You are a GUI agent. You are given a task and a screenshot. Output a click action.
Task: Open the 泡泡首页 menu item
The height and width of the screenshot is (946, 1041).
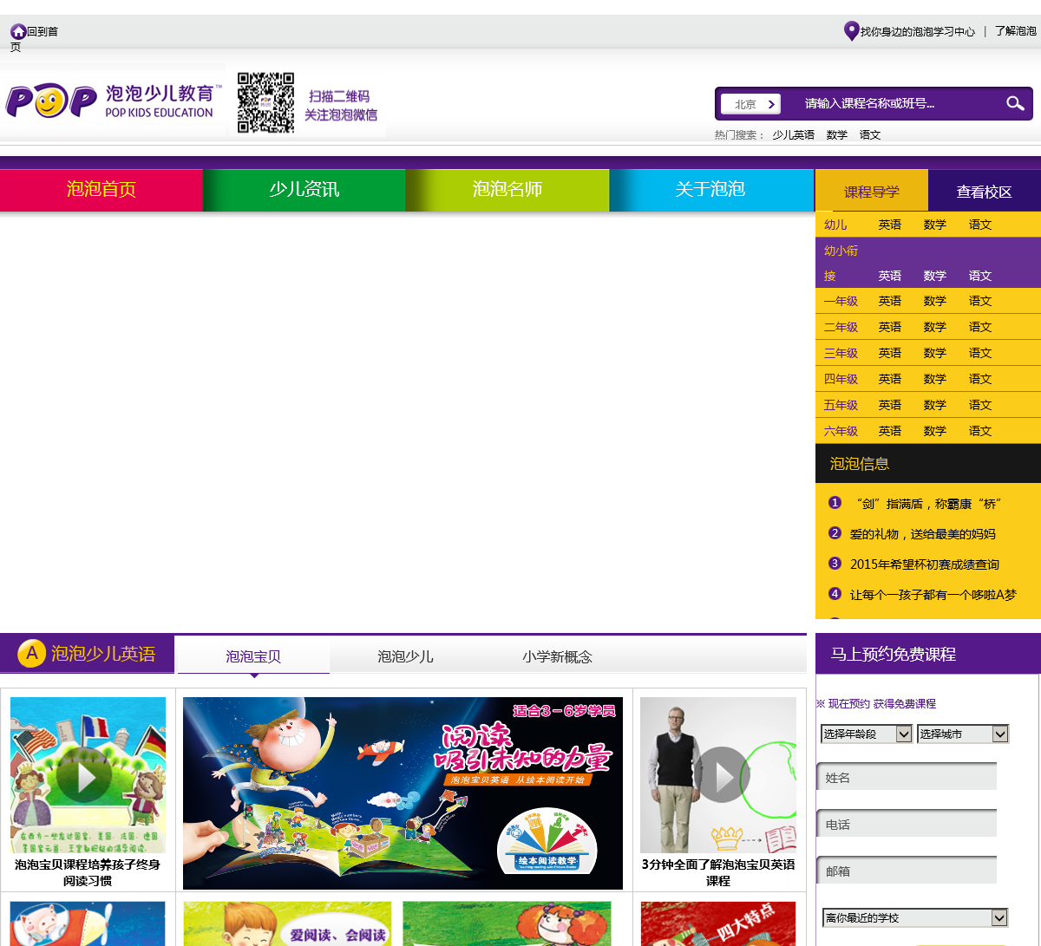pos(101,190)
